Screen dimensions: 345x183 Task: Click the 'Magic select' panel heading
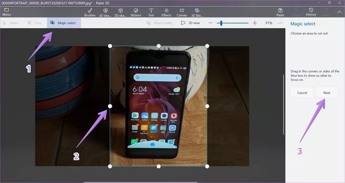pos(303,24)
